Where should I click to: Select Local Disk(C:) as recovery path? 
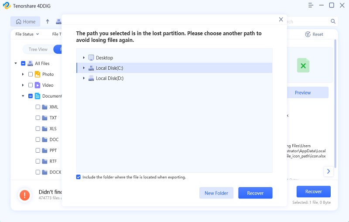109,68
